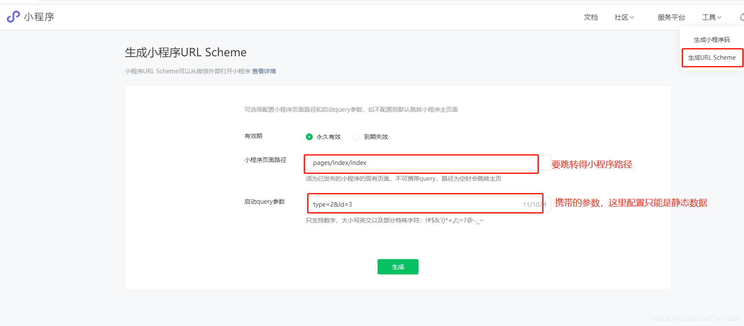This screenshot has height=326, width=744.
Task: Click the 只支持数字 hint text
Action: click(395, 220)
